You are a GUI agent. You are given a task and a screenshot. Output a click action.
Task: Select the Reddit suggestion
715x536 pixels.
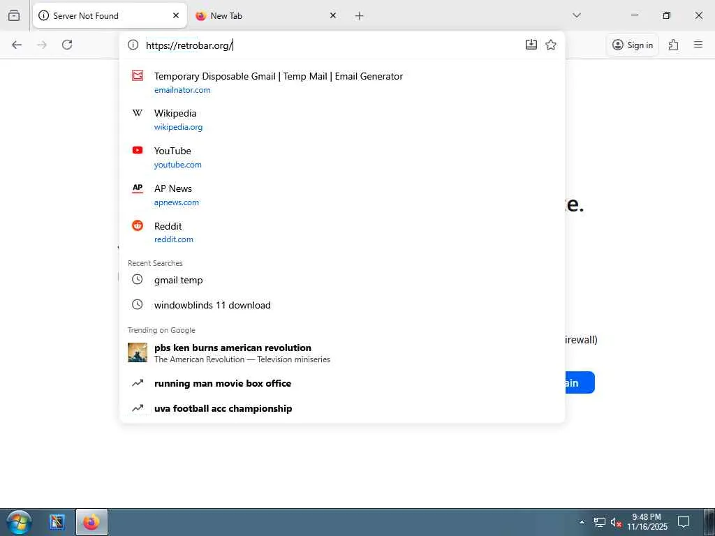[x=342, y=232]
